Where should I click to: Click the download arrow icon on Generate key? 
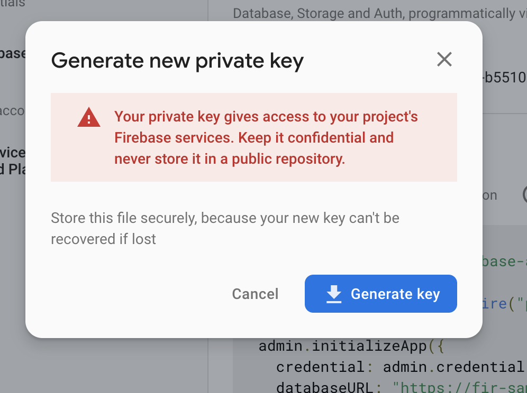[x=334, y=294]
